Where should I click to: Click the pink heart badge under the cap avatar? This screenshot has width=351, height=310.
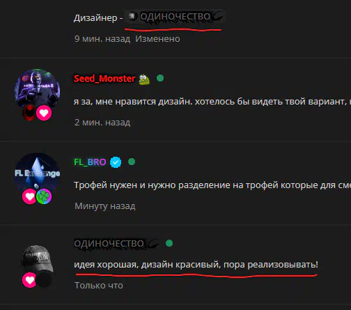pyautogui.click(x=29, y=280)
